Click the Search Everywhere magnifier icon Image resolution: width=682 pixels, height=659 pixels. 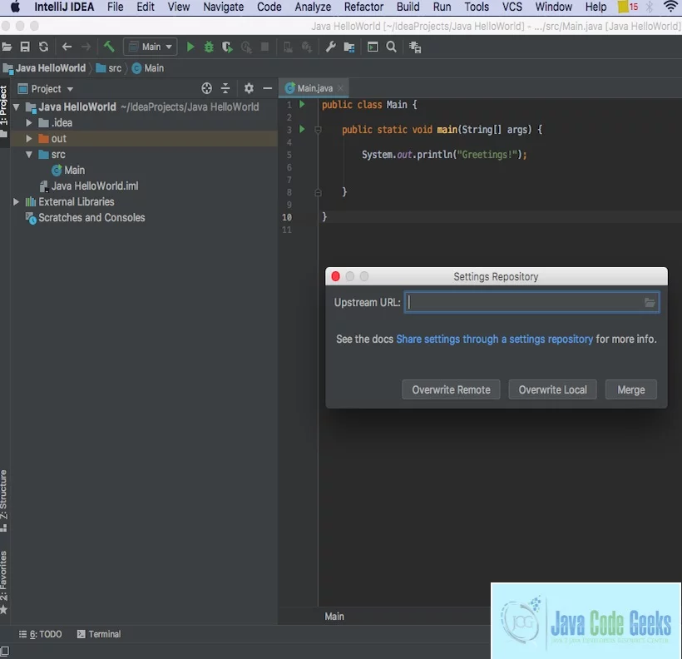pyautogui.click(x=392, y=47)
